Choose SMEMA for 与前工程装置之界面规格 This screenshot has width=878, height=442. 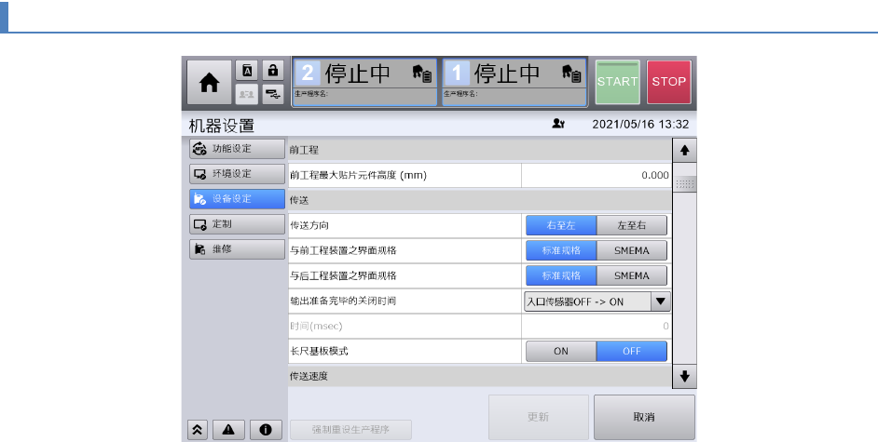point(632,250)
